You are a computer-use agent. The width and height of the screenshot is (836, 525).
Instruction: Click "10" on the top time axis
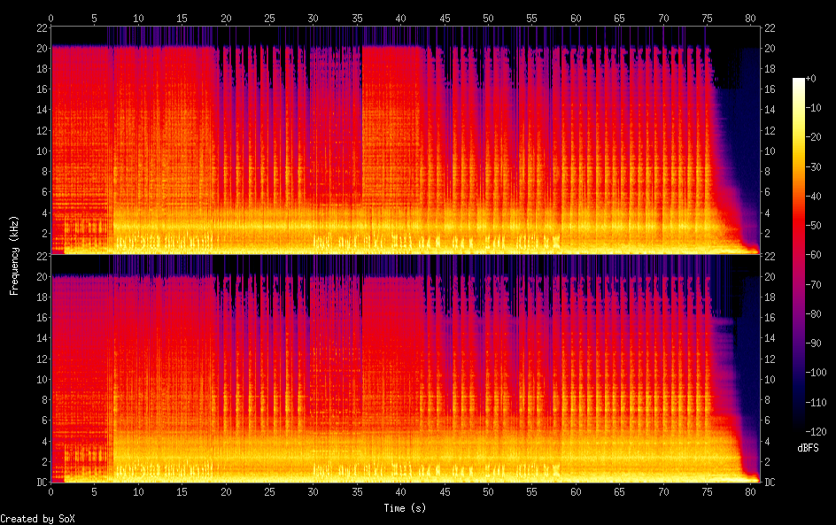pos(138,18)
